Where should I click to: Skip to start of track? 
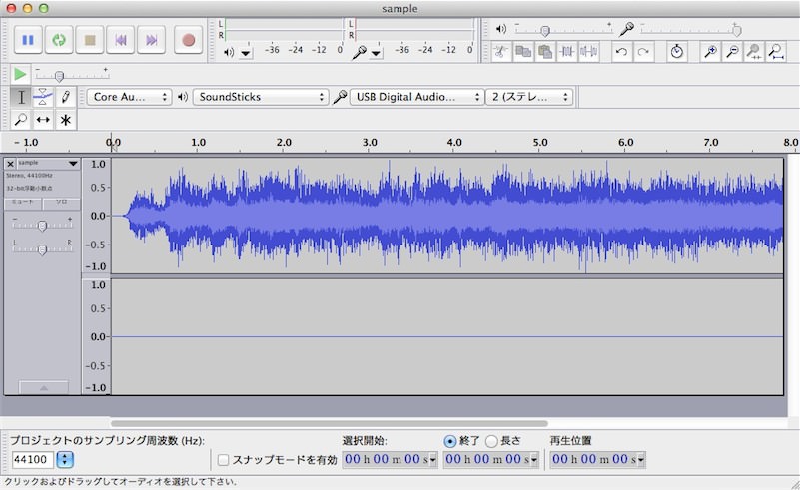coord(121,40)
